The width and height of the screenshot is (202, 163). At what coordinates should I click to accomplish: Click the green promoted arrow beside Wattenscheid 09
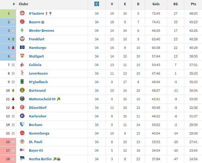59,99
